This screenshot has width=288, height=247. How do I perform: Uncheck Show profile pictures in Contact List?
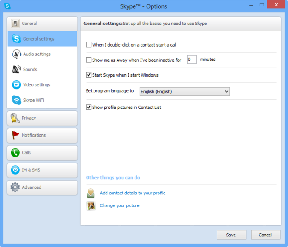[x=89, y=107]
